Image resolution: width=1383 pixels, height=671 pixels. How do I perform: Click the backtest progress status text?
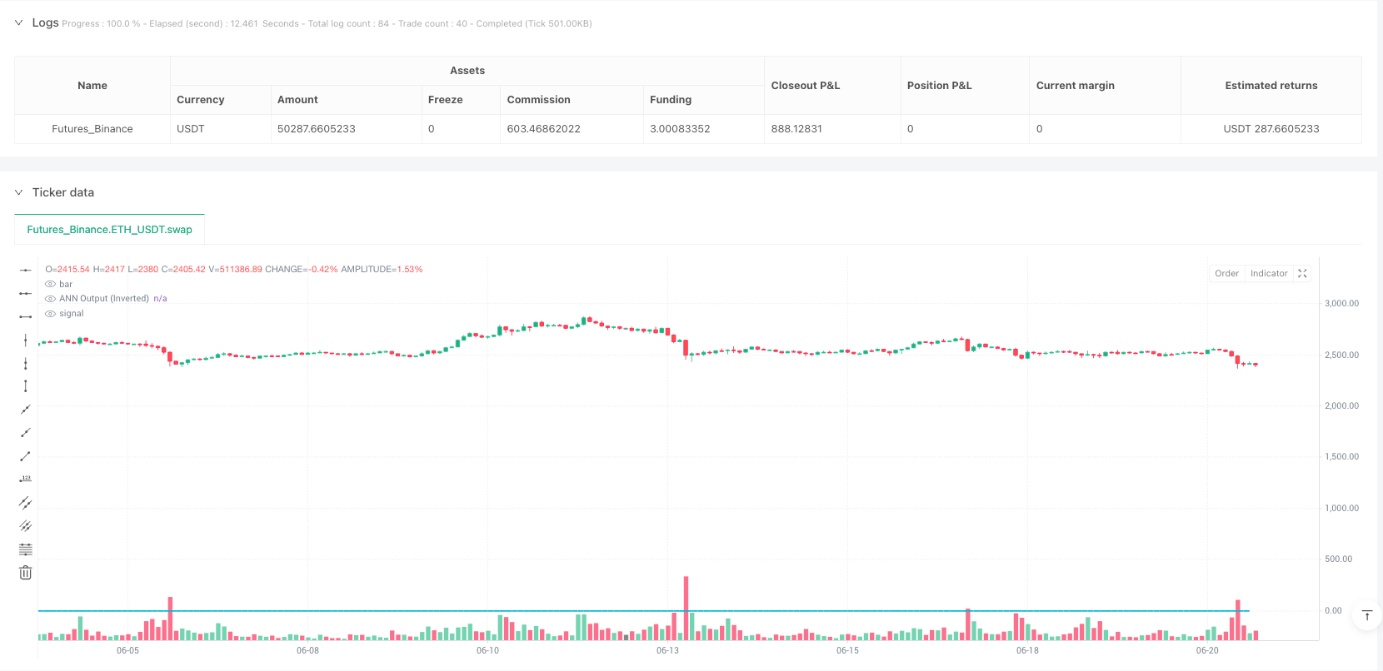(327, 23)
